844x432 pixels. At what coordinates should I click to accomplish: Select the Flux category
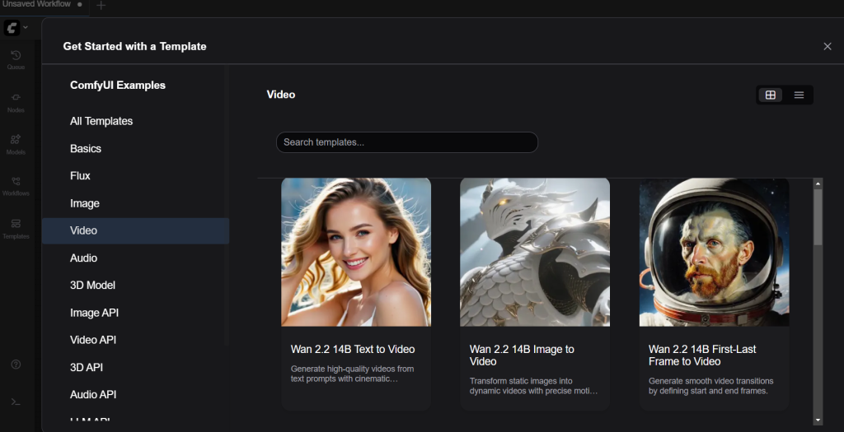point(136,176)
